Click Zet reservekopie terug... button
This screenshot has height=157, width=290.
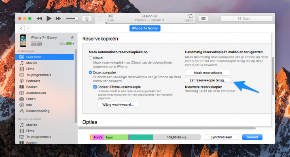(x=208, y=80)
